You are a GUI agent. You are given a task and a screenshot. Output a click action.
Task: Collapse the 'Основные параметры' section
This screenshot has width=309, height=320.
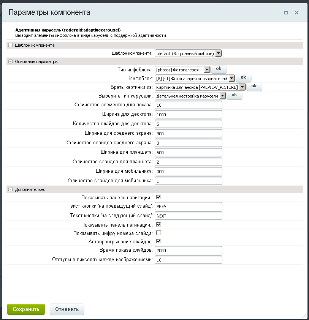coord(10,61)
